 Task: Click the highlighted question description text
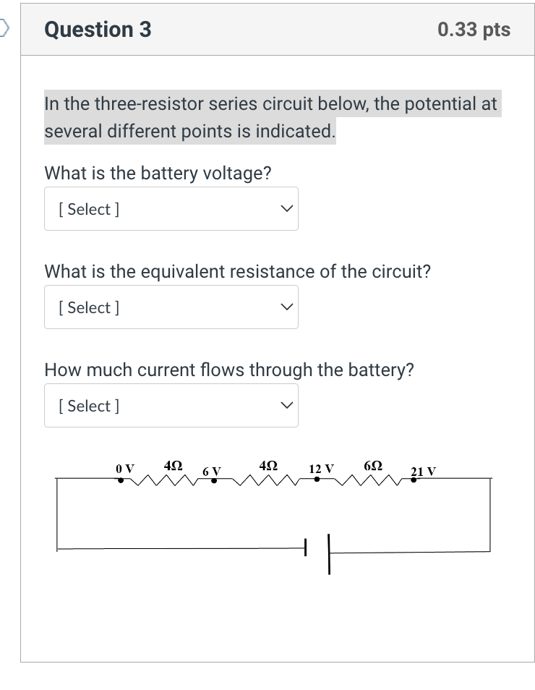point(271,117)
